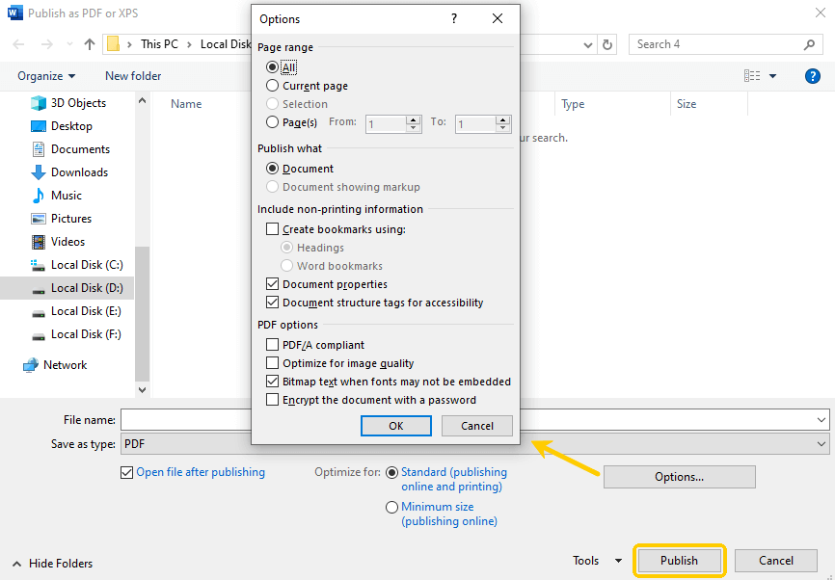Enable PDF/A compliant output
Viewport: 835px width, 580px height.
(272, 344)
